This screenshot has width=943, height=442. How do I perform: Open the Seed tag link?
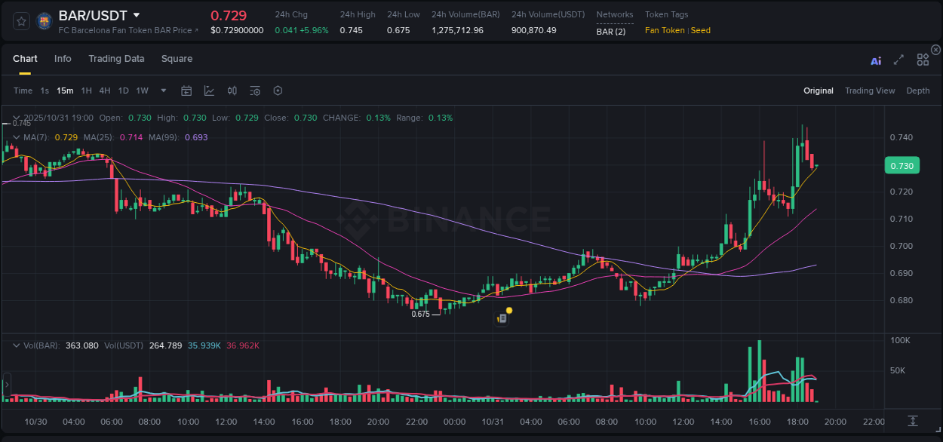[x=700, y=30]
